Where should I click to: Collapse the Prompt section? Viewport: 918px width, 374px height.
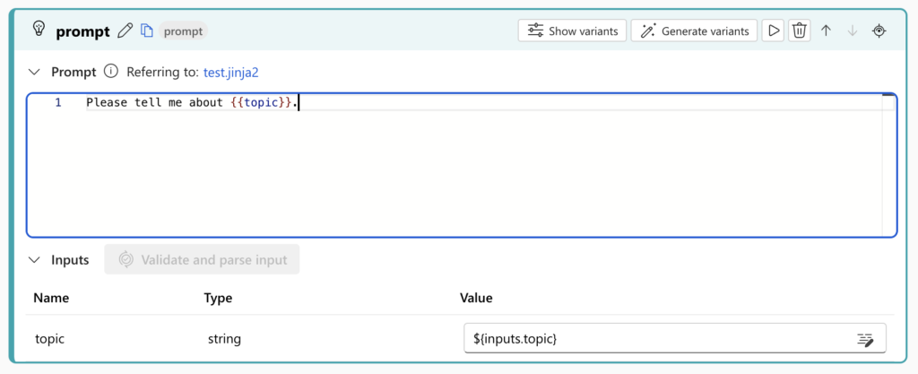click(35, 72)
